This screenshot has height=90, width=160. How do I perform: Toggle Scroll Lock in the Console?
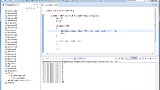(129, 58)
